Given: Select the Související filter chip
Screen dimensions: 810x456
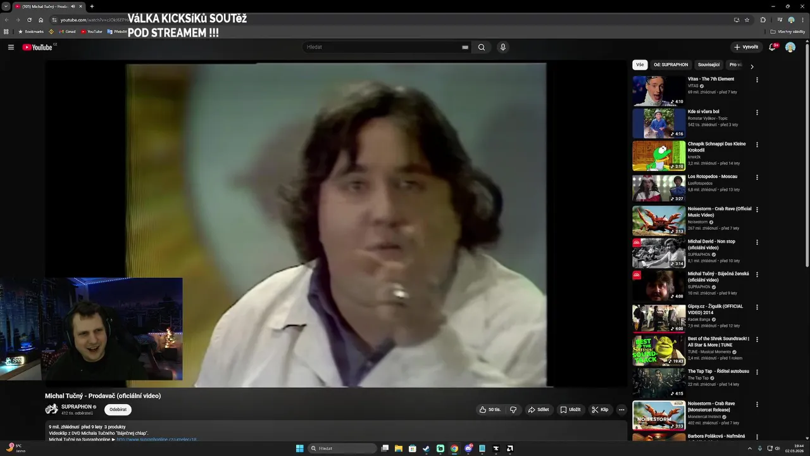Looking at the screenshot, I should coord(709,65).
